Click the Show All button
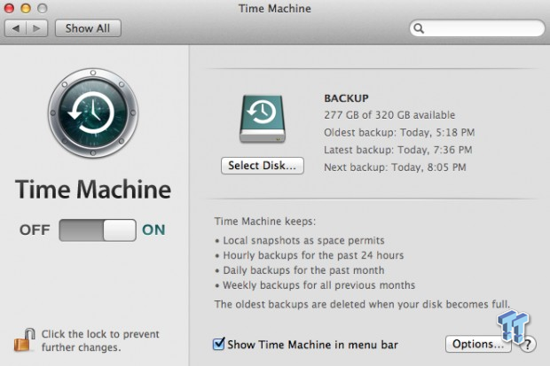This screenshot has height=366, width=550. pyautogui.click(x=88, y=28)
